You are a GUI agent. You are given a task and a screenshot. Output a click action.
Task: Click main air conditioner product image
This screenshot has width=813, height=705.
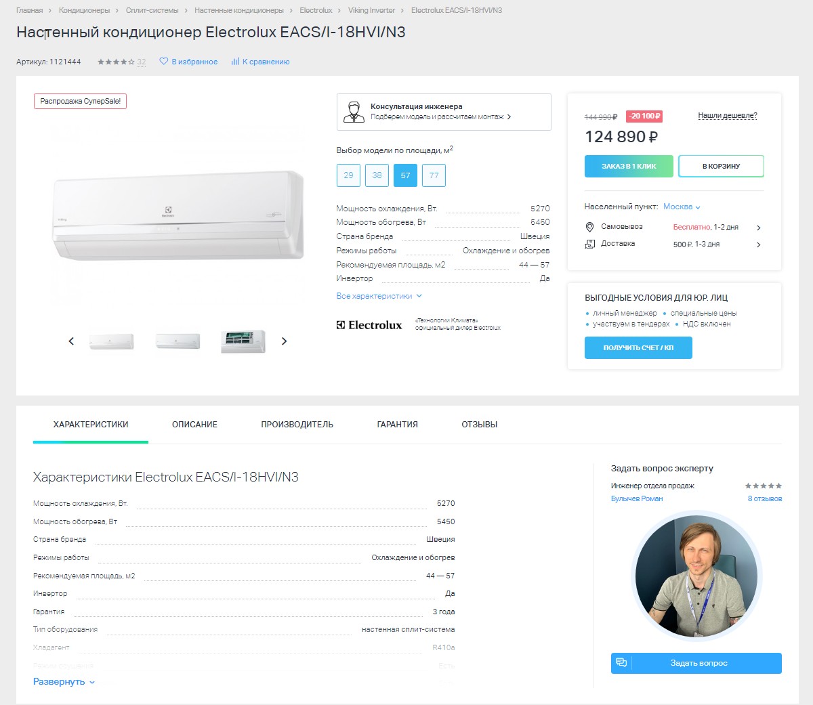[179, 215]
